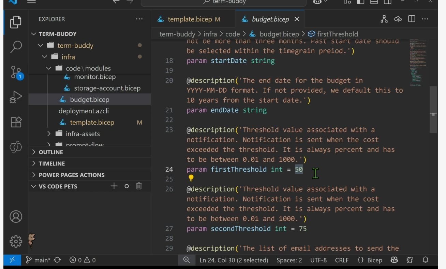The width and height of the screenshot is (446, 269).
Task: Add a new pet with plus icon
Action: click(x=114, y=186)
